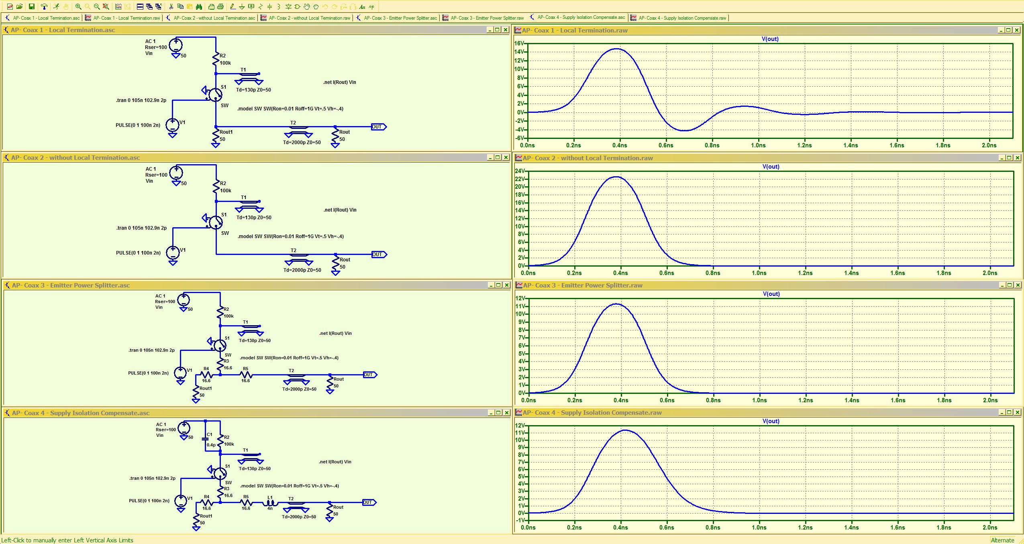Viewport: 1024px width, 544px height.
Task: Click the Pick Visible Traces icon
Action: [x=118, y=6]
